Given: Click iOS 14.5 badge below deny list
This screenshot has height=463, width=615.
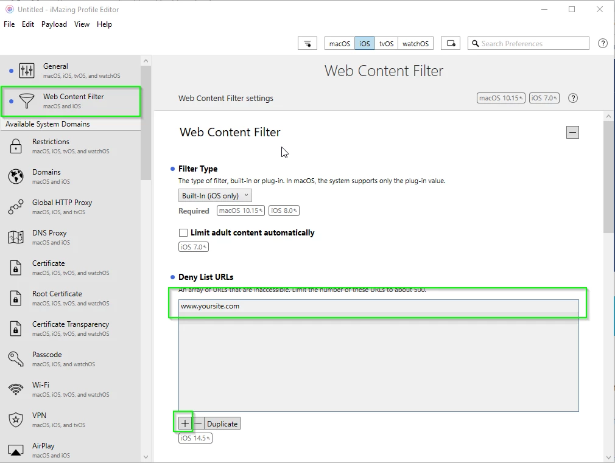Looking at the screenshot, I should [x=195, y=438].
